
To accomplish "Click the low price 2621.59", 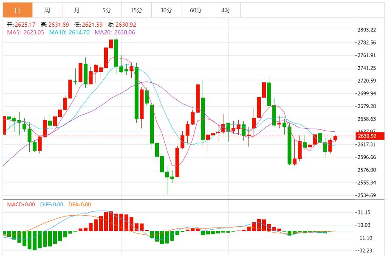I will point(92,25).
